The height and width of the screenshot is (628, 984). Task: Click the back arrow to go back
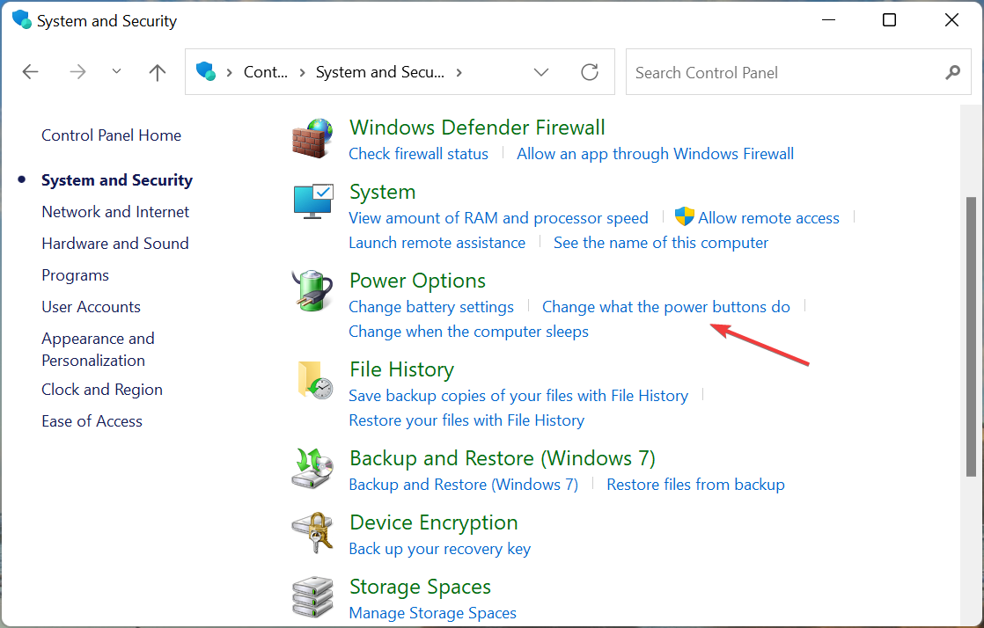30,72
